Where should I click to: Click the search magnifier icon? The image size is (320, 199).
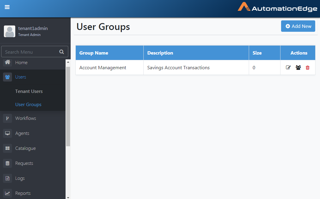coord(61,52)
